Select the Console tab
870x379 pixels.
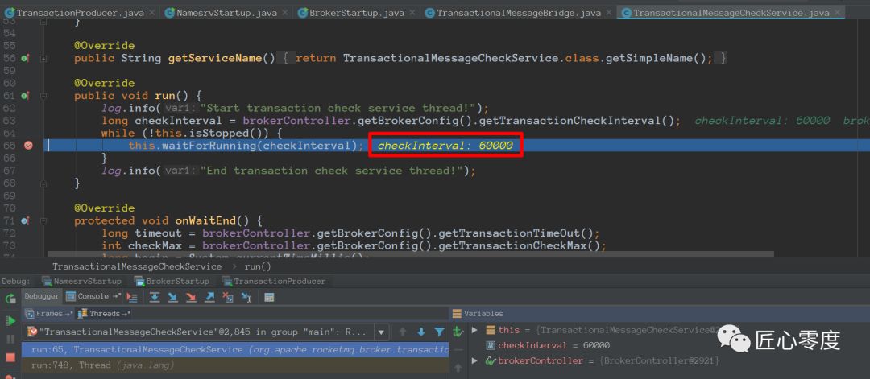click(93, 296)
